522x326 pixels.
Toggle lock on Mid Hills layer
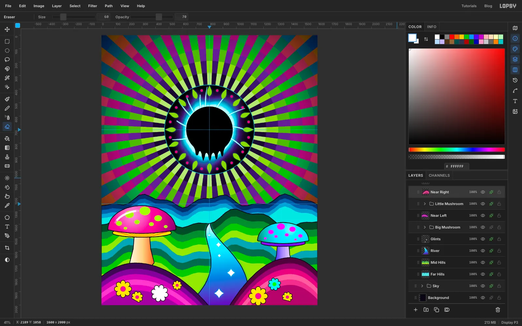[499, 262]
